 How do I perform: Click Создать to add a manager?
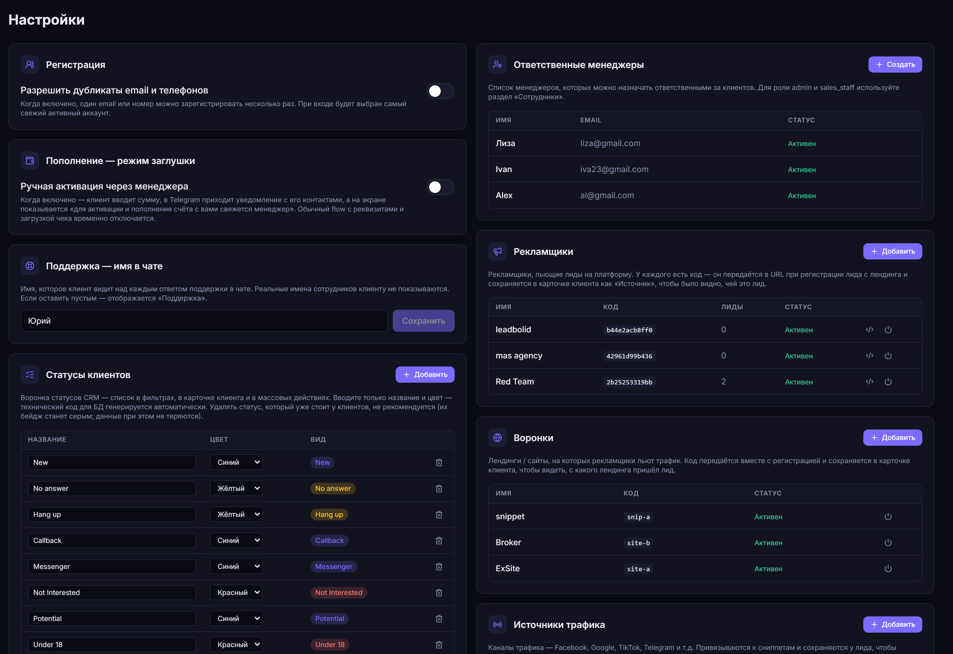click(895, 64)
